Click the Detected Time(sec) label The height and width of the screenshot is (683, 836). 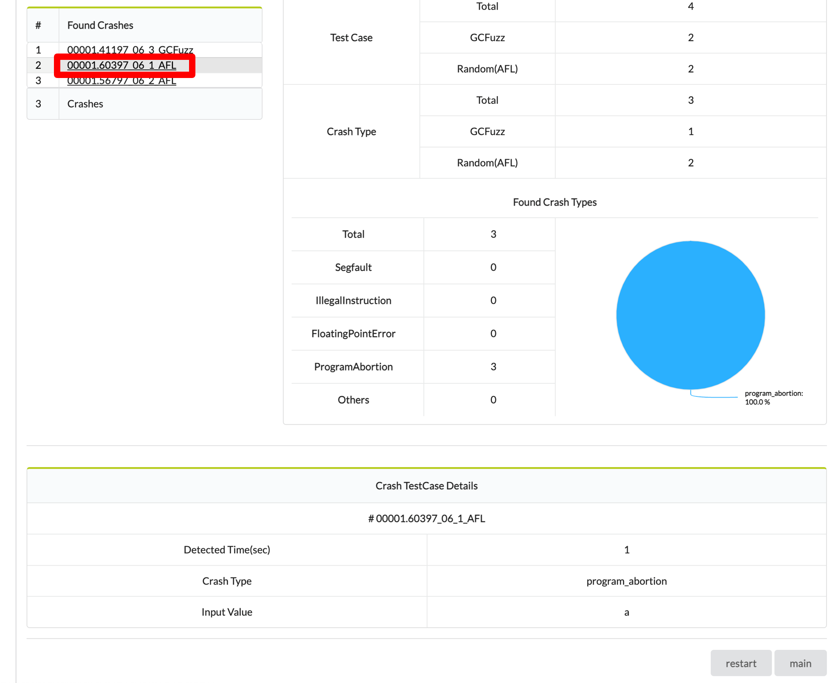227,550
